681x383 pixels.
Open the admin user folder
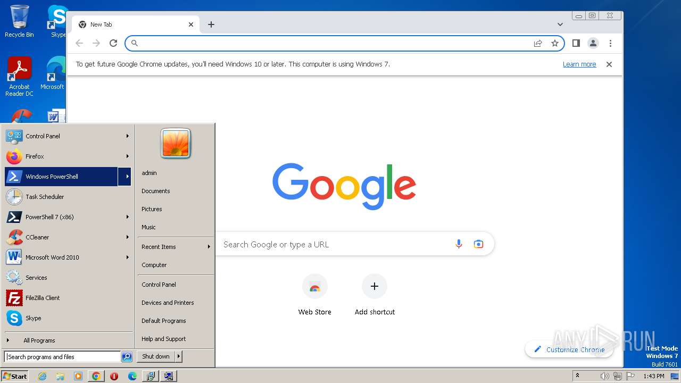coord(176,173)
